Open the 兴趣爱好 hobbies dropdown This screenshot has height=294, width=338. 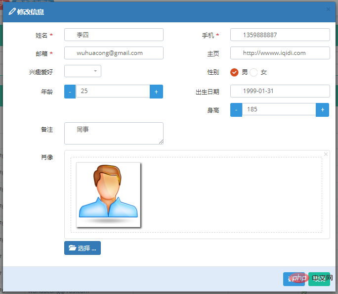click(83, 71)
